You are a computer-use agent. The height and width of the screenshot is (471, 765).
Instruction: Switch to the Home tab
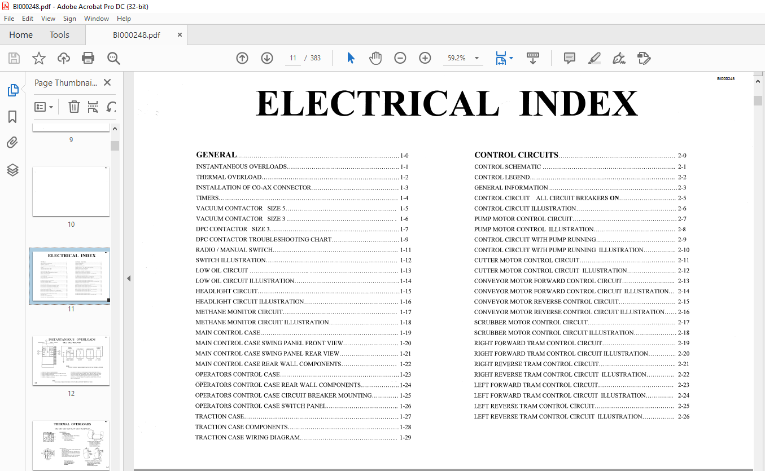point(21,35)
